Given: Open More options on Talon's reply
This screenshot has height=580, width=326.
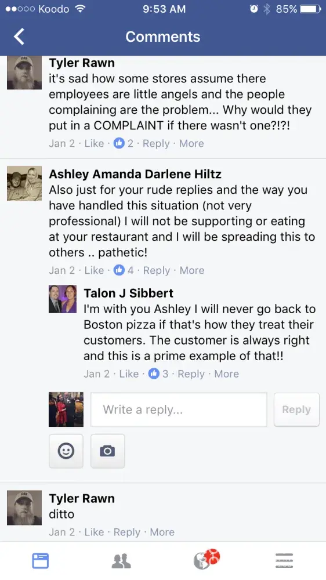Looking at the screenshot, I should point(226,374).
